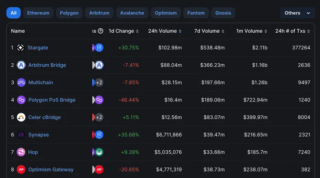The height and width of the screenshot is (178, 320).
Task: Open the Stargate bridge link
Action: 38,48
